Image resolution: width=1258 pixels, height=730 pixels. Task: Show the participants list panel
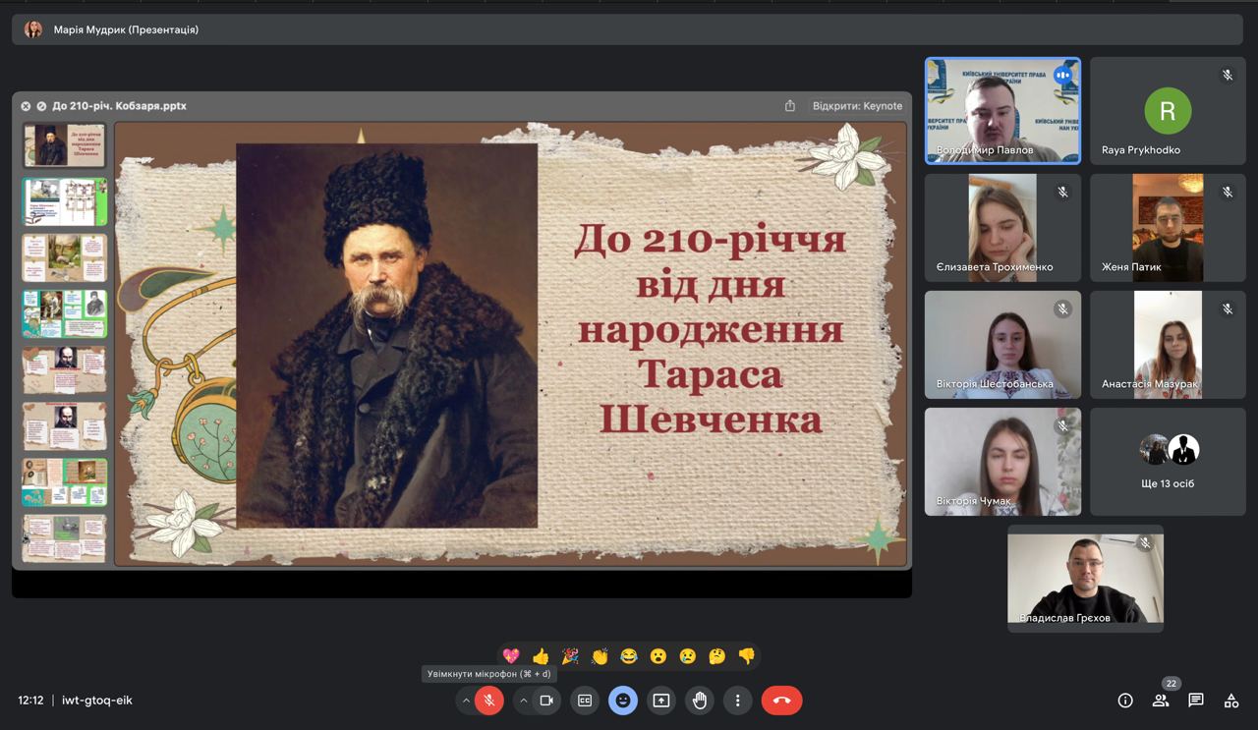pos(1161,701)
